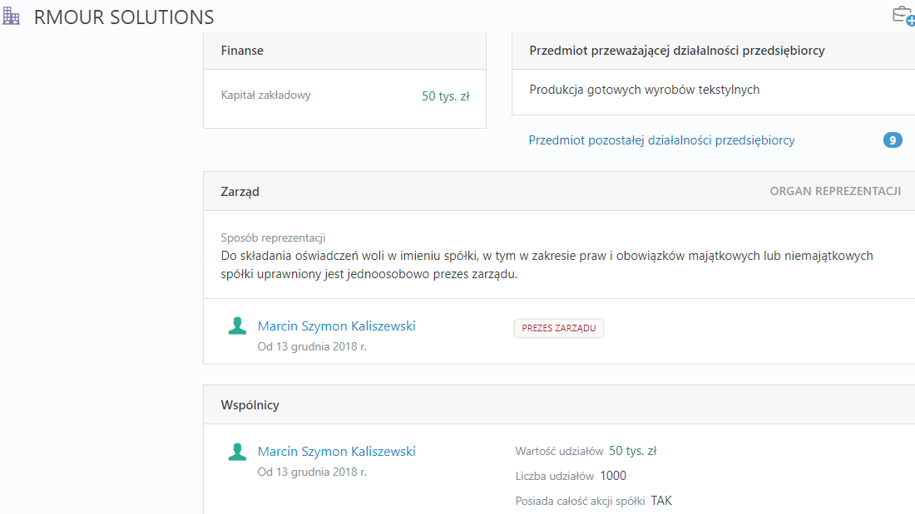Image resolution: width=915 pixels, height=514 pixels.
Task: Click the Wartość udziałów value of 50 tys. zł
Action: [x=632, y=451]
